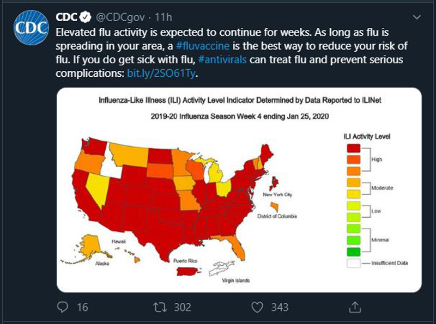Open the 11h tweet timestamp
Screen dimensions: 436x324
pos(163,17)
